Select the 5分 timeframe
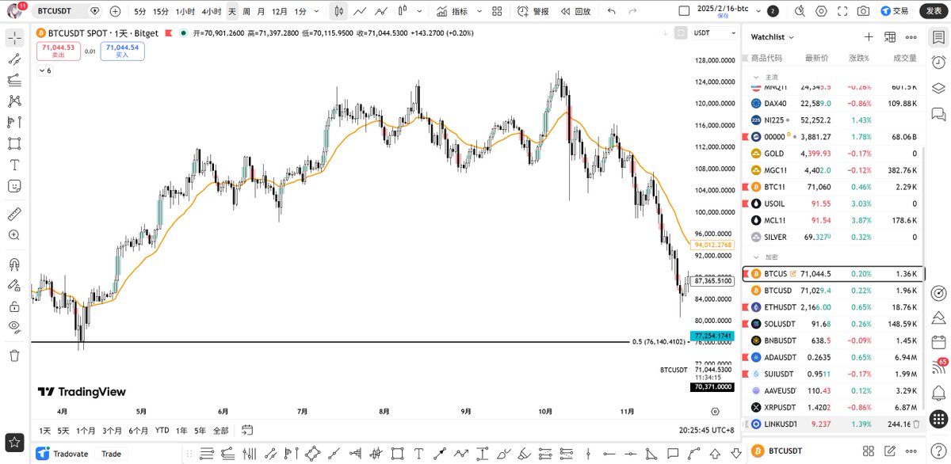Image resolution: width=951 pixels, height=464 pixels. click(x=140, y=11)
